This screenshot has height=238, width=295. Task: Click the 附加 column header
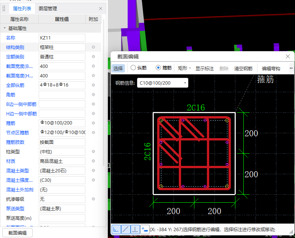click(x=93, y=19)
